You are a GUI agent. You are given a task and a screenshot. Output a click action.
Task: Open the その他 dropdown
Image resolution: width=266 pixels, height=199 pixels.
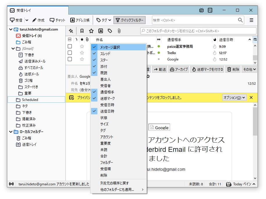(249, 69)
